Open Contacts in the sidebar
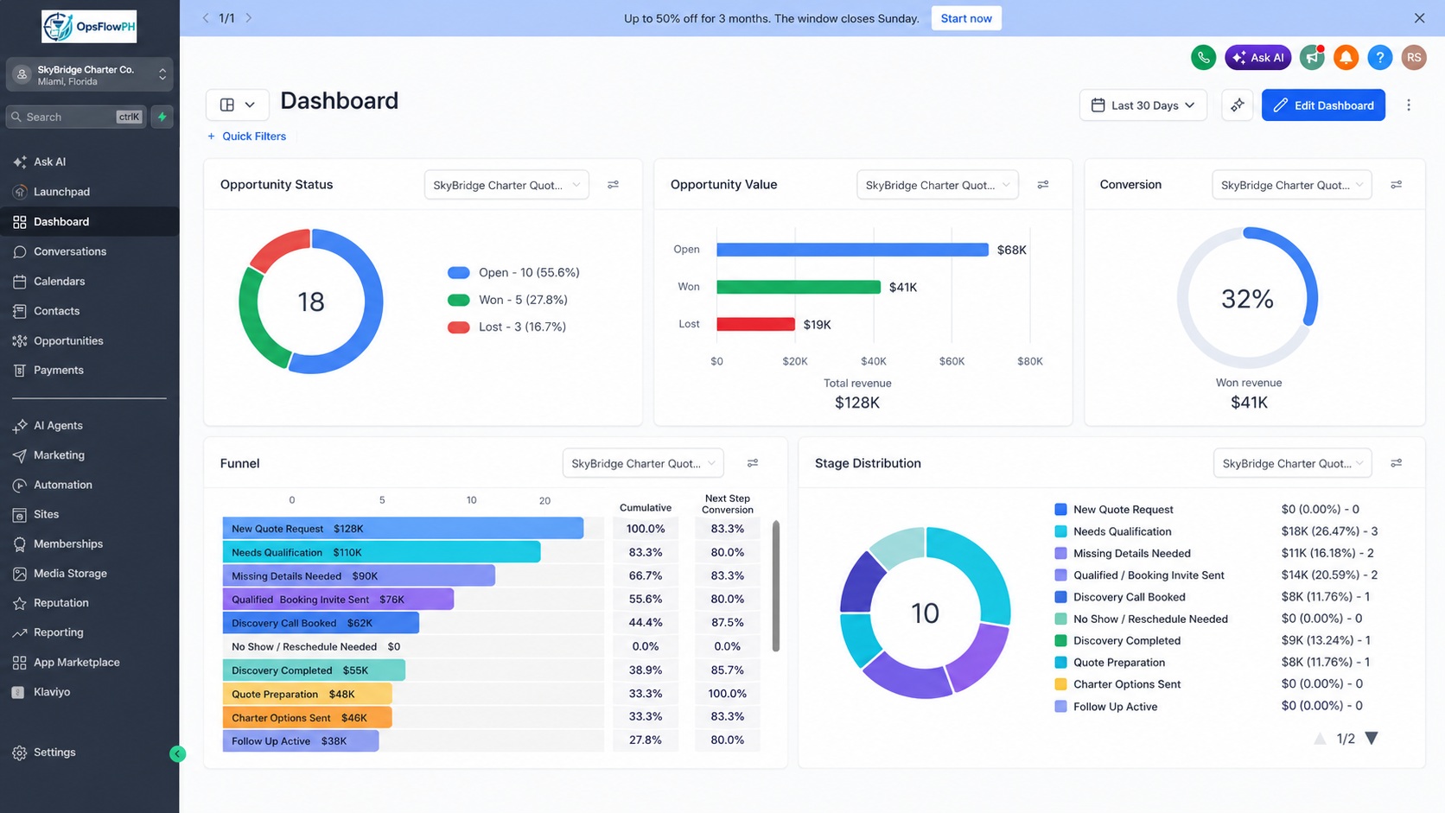 pyautogui.click(x=90, y=311)
